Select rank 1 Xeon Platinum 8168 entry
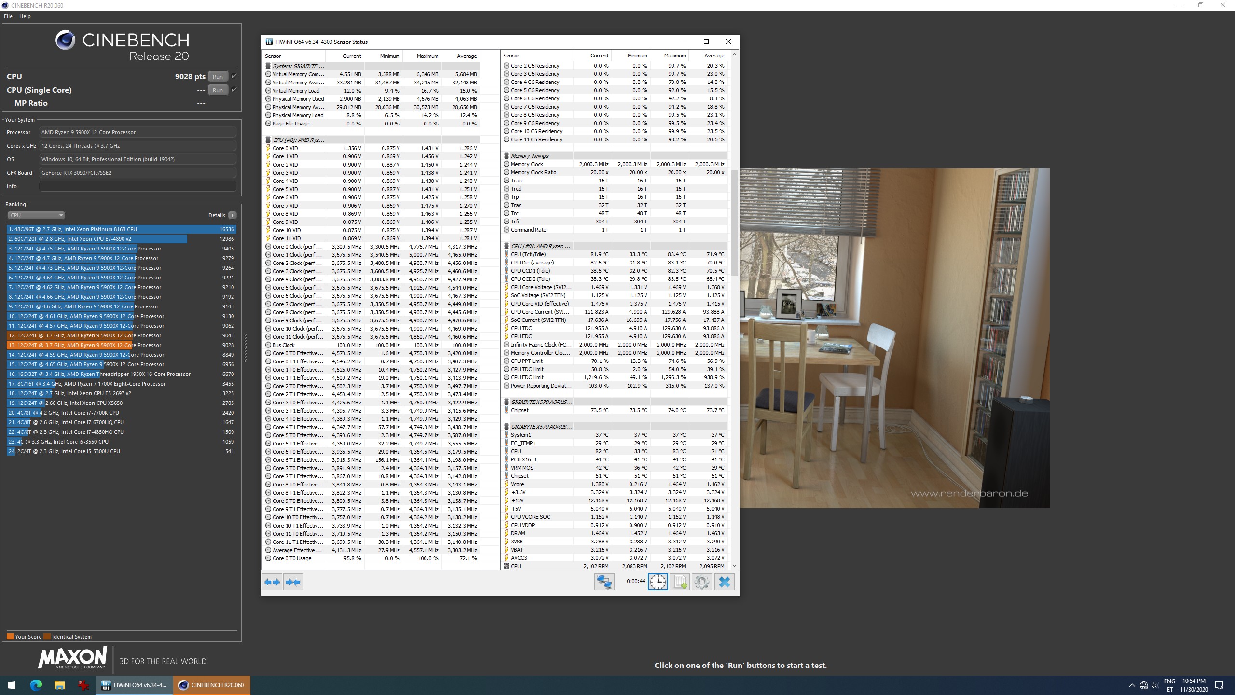The image size is (1235, 695). pyautogui.click(x=122, y=229)
